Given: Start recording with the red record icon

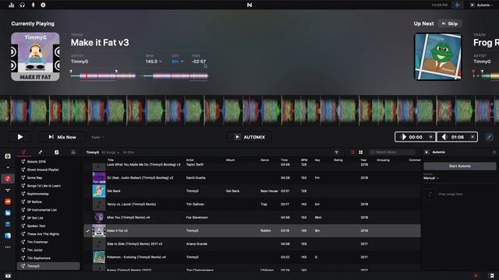Looking at the screenshot, I should coord(43,5).
